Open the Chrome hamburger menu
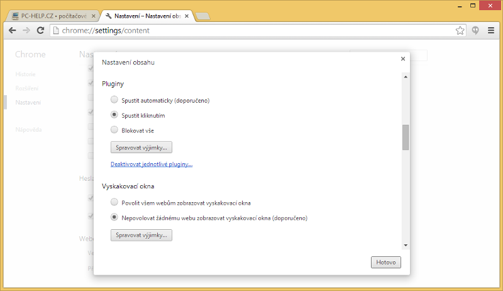The image size is (503, 291). [491, 30]
